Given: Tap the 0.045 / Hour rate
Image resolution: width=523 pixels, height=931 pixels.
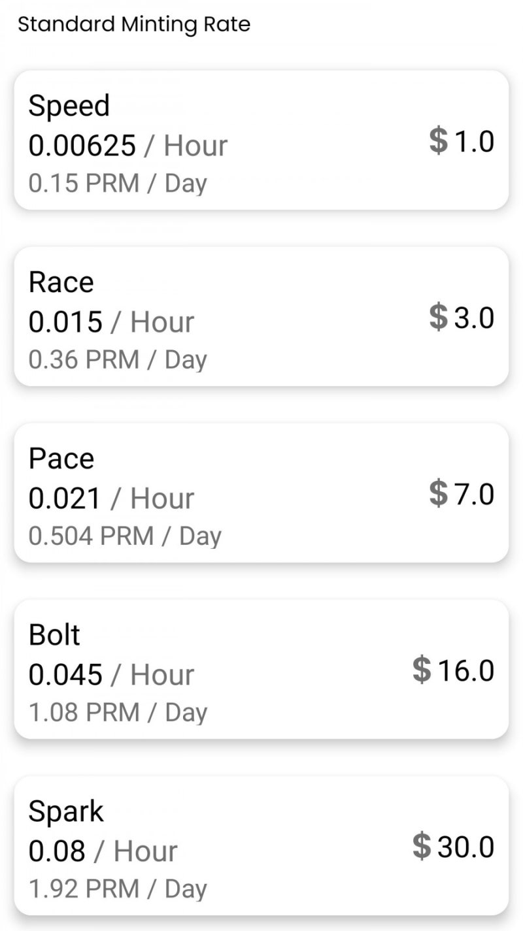Looking at the screenshot, I should coord(111,675).
